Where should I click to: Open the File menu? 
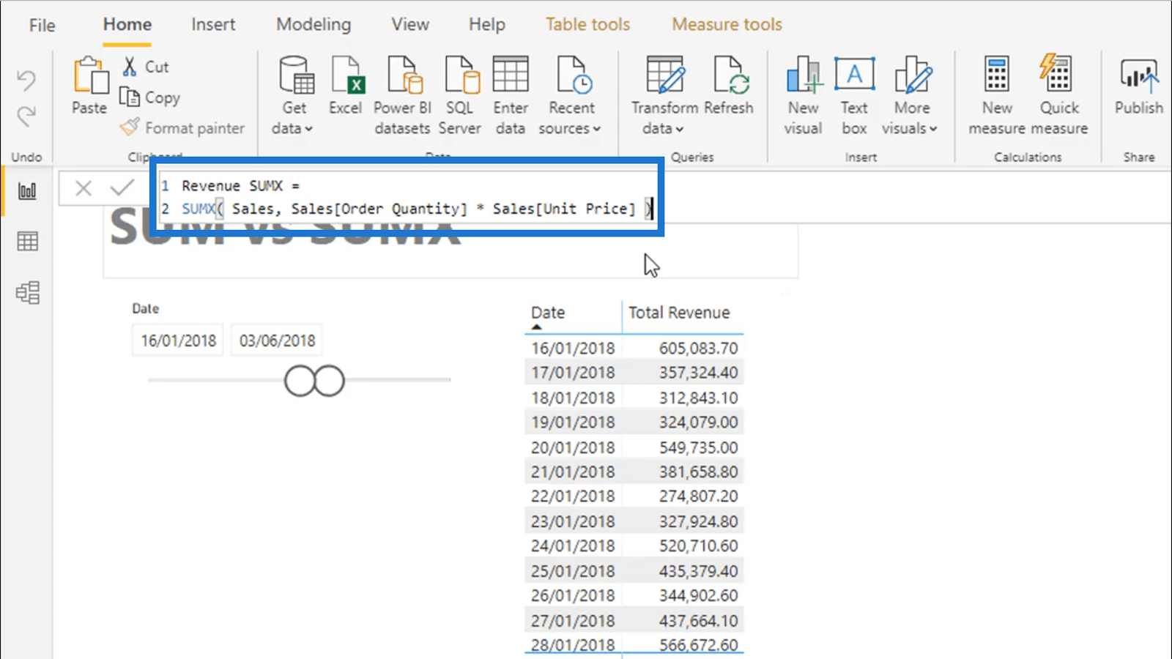(x=42, y=25)
